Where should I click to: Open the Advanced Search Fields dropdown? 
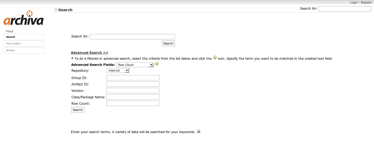(135, 65)
